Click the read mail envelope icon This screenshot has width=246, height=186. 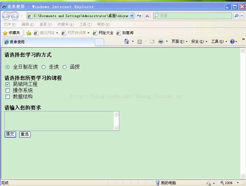(x=152, y=41)
